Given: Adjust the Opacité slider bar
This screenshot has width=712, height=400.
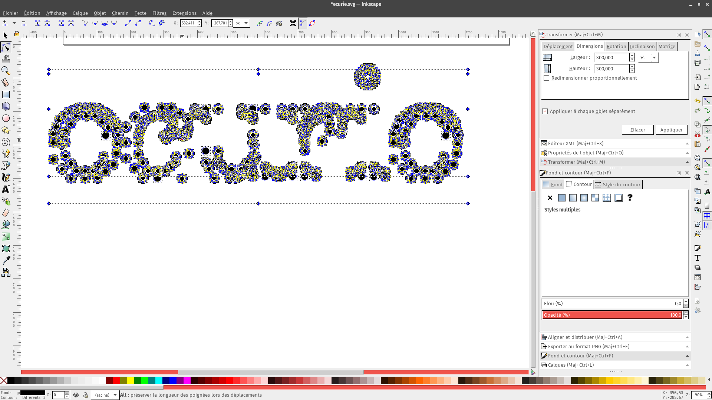Looking at the screenshot, I should click(612, 315).
